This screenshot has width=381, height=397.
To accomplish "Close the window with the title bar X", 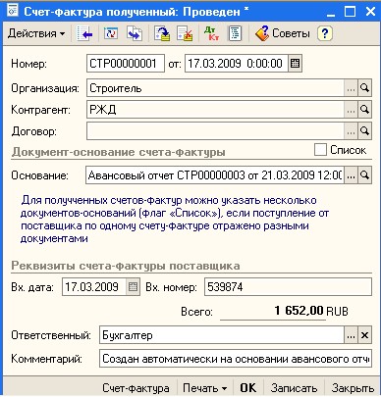I will [370, 12].
